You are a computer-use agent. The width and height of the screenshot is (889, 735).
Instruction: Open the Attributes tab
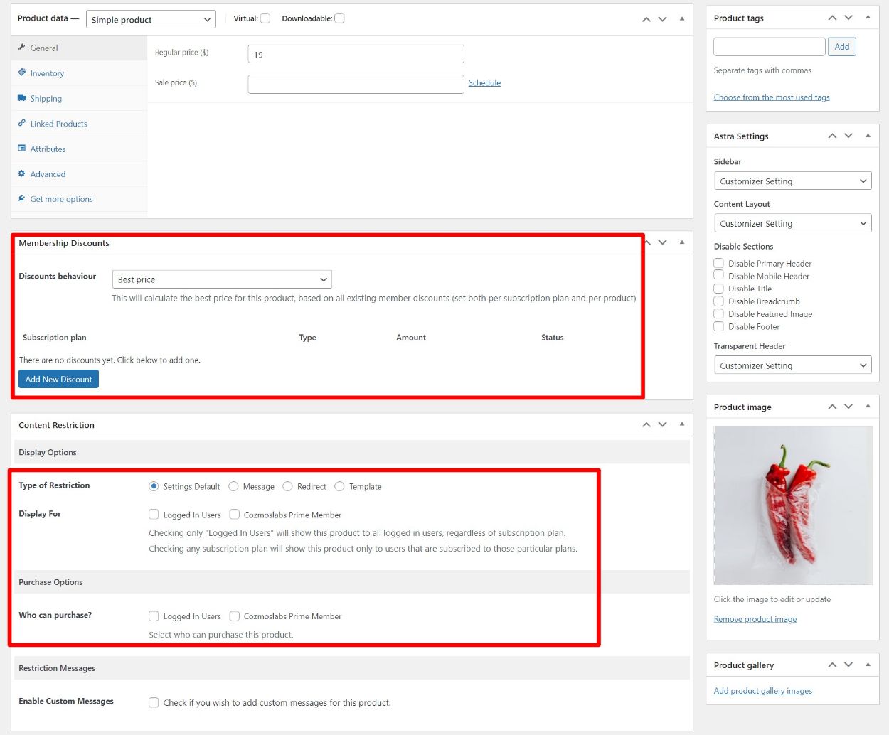click(x=79, y=149)
